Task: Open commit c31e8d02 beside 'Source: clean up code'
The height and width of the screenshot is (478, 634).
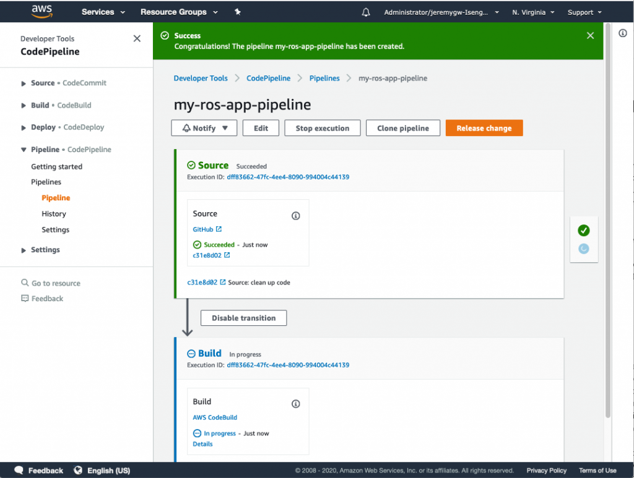Action: 202,282
